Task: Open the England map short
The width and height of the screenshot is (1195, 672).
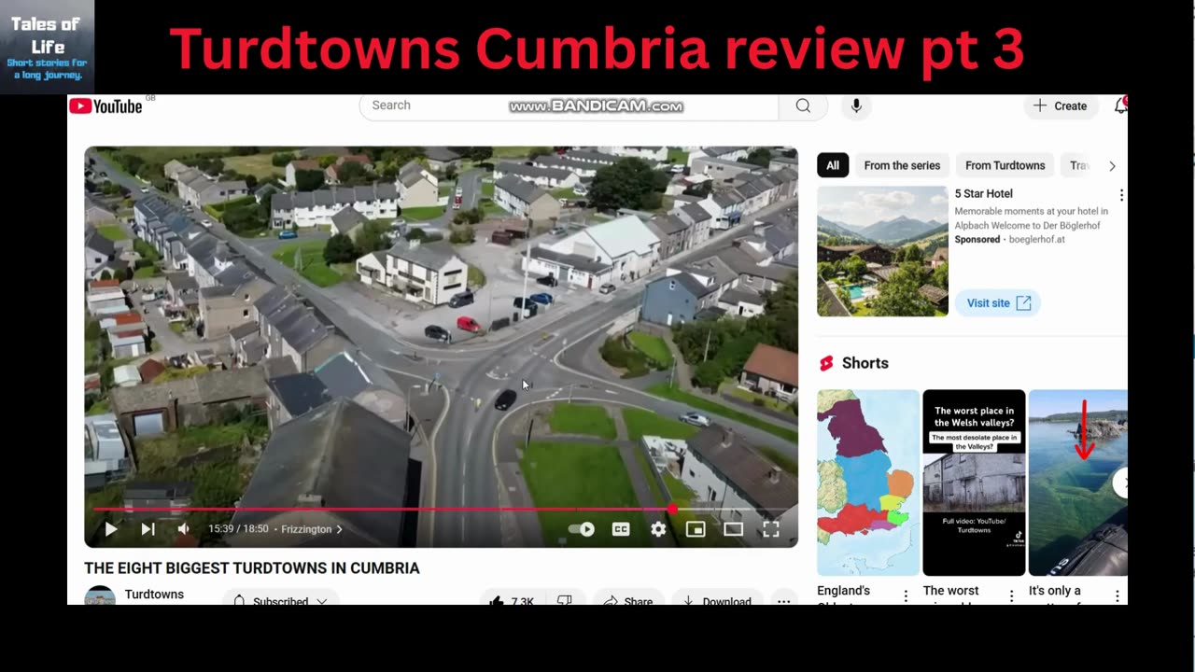Action: [x=868, y=483]
